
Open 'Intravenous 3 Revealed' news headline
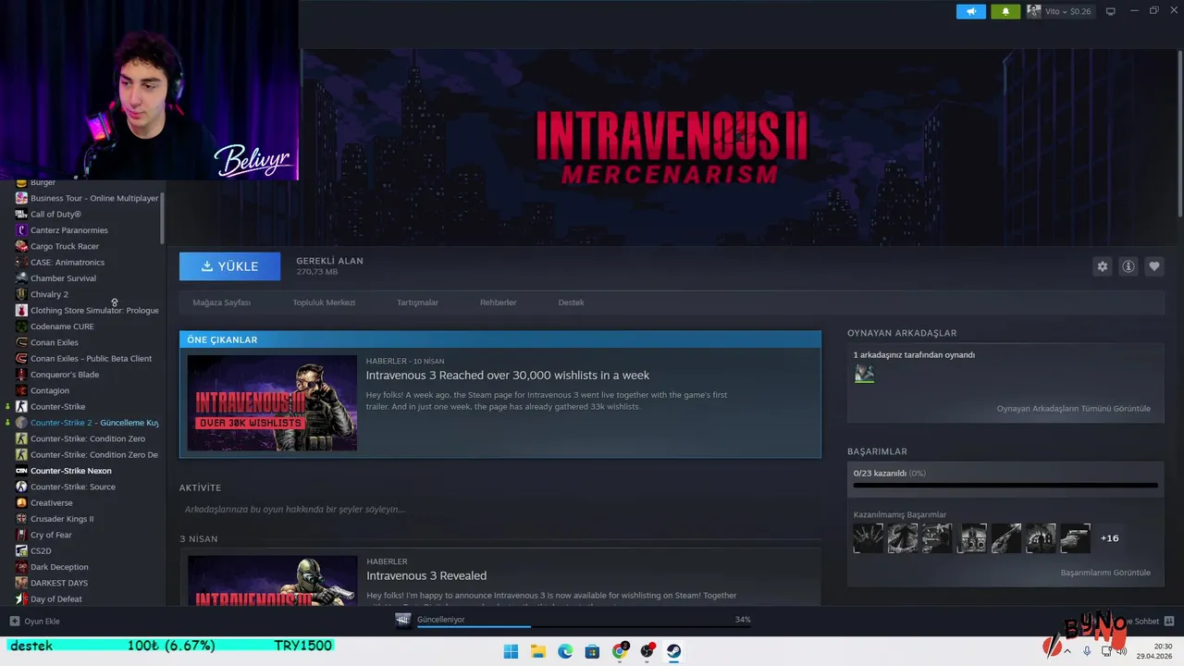(x=426, y=575)
